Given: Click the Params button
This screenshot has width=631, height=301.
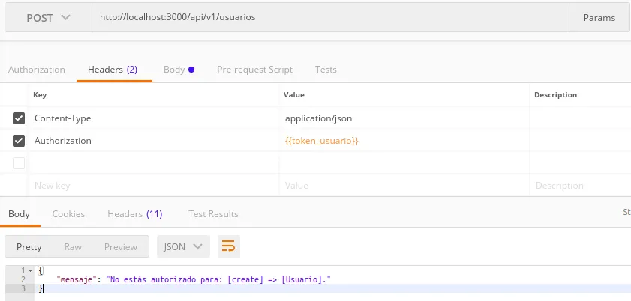Looking at the screenshot, I should click(599, 17).
